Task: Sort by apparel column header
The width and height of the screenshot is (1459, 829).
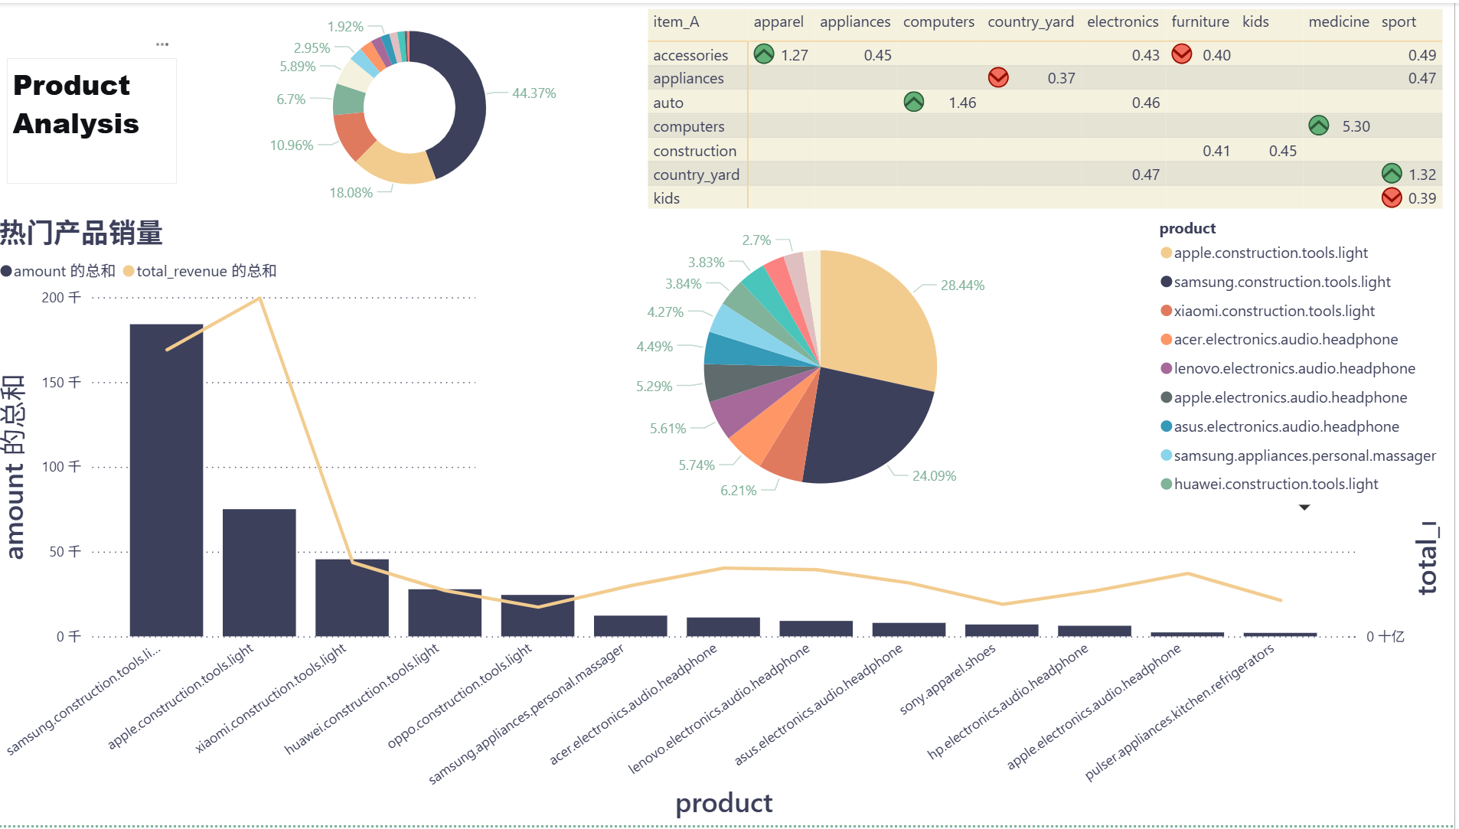Action: [778, 22]
